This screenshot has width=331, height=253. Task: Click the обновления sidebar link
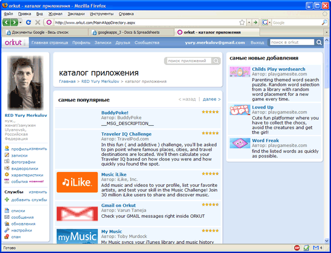click(23, 224)
